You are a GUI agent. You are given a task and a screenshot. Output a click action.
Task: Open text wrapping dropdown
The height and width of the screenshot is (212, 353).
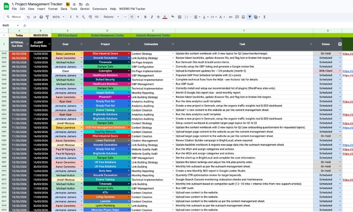(214, 17)
